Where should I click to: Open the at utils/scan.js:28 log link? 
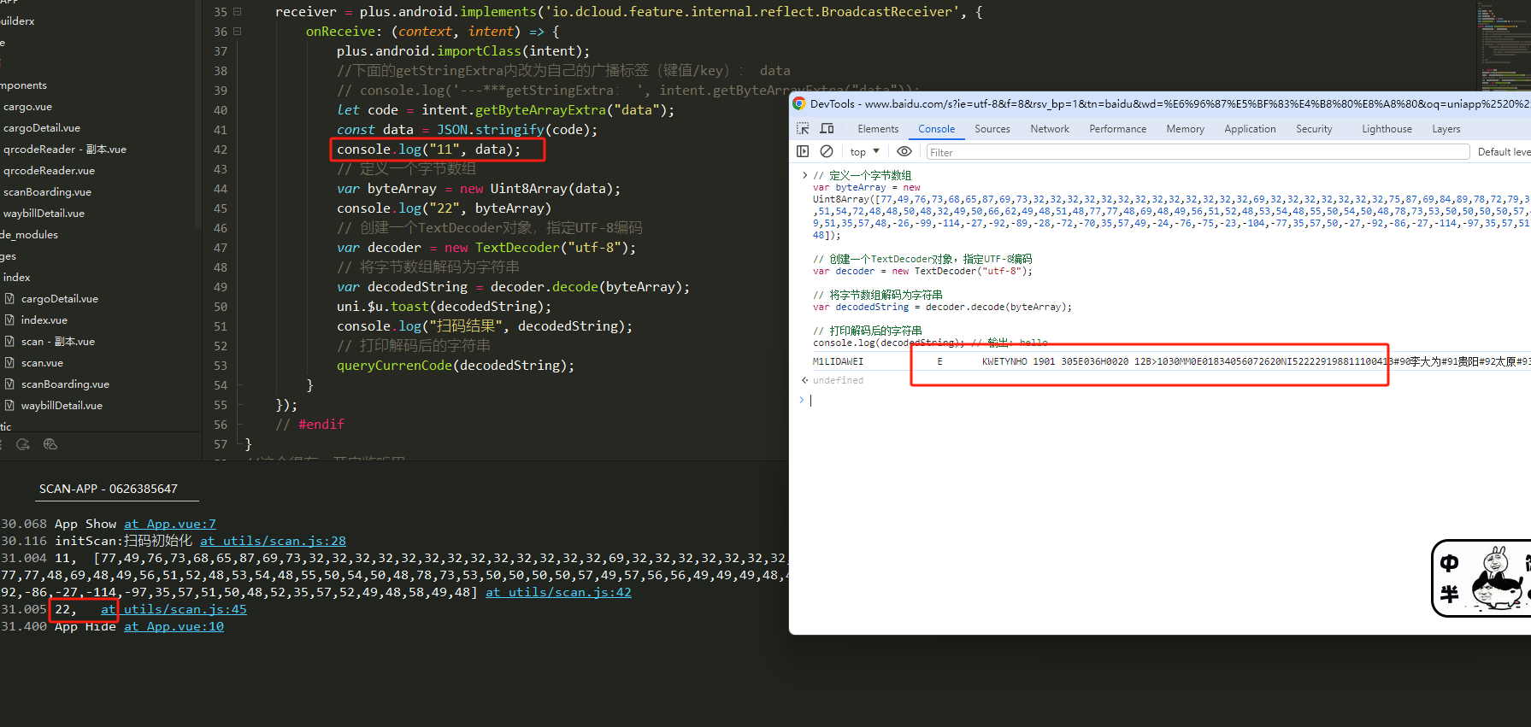click(274, 541)
